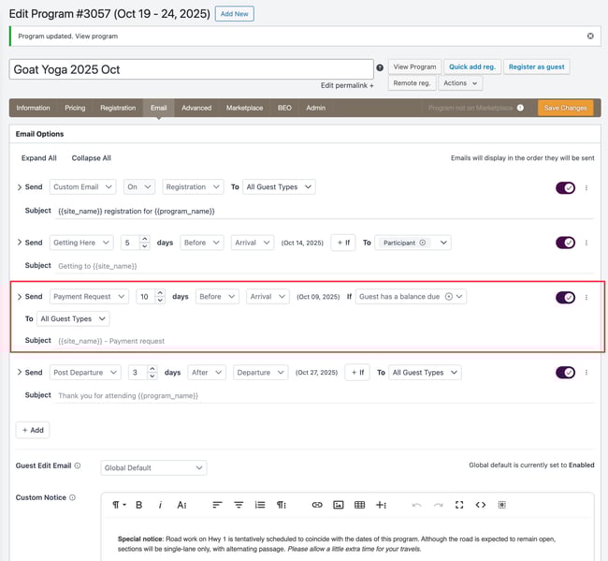This screenshot has height=561, width=608.
Task: Switch to the Pricing tab
Action: [x=75, y=108]
